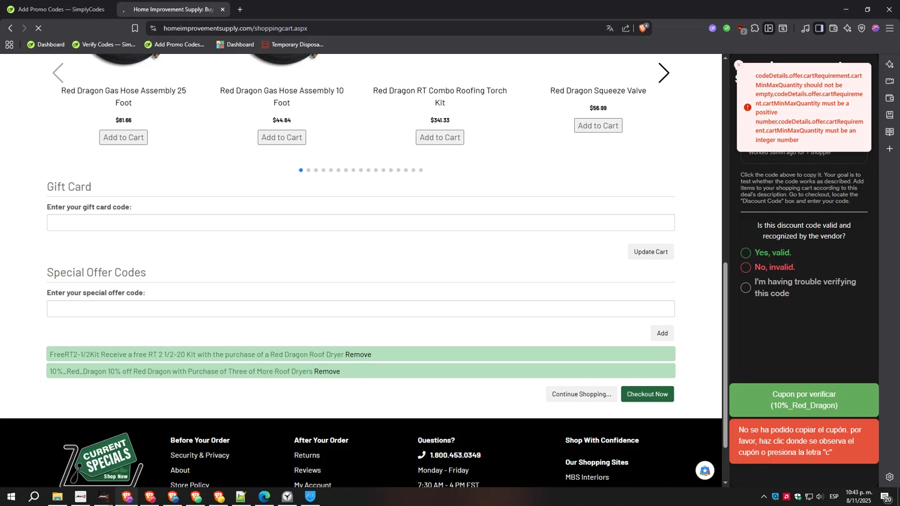This screenshot has width=900, height=506.
Task: Select the first carousel pagination dot
Action: (x=301, y=170)
